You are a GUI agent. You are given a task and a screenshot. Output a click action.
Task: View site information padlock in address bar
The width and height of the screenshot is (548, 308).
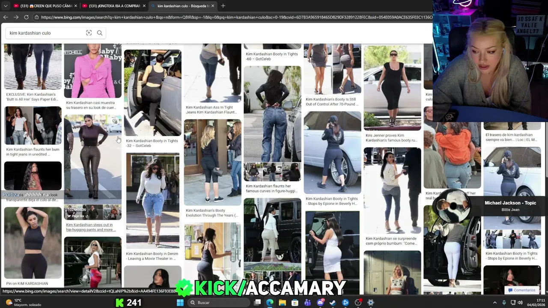tap(37, 17)
